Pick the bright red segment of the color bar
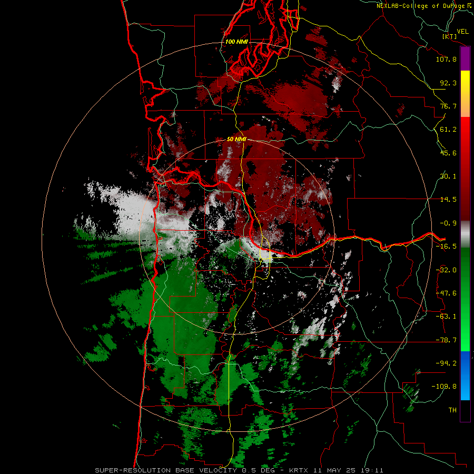474x474 pixels. (x=465, y=133)
